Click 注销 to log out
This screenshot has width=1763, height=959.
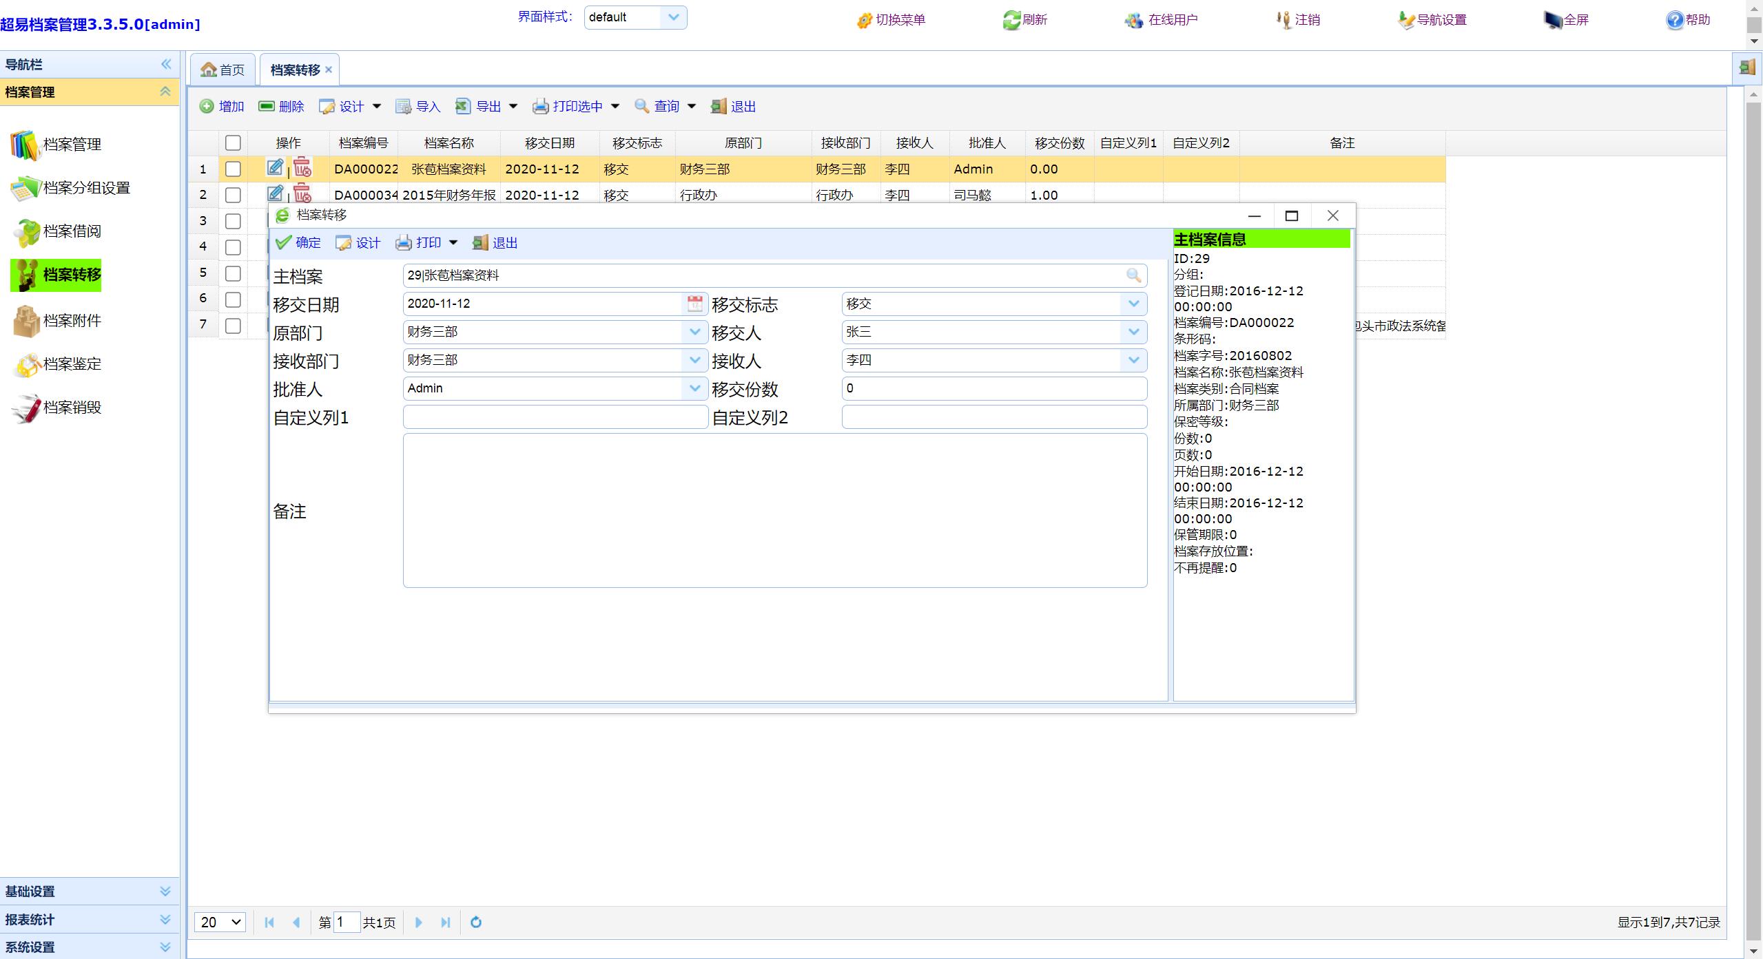pos(1298,20)
